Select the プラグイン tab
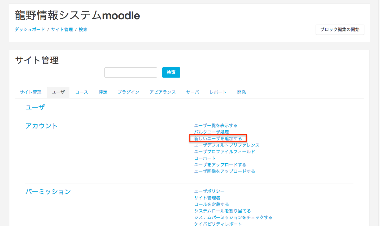The image size is (380, 226). point(128,92)
